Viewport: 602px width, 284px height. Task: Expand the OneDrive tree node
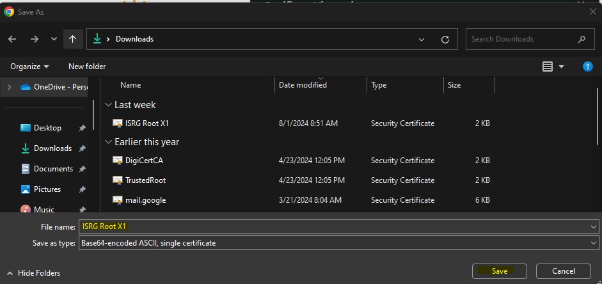click(9, 87)
